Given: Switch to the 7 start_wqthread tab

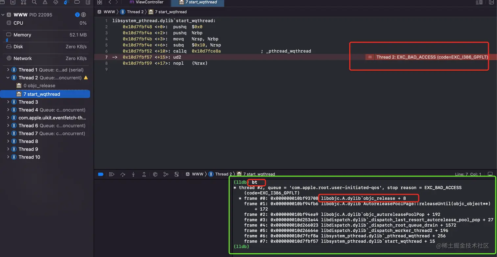Looking at the screenshot, I should click(198, 3).
